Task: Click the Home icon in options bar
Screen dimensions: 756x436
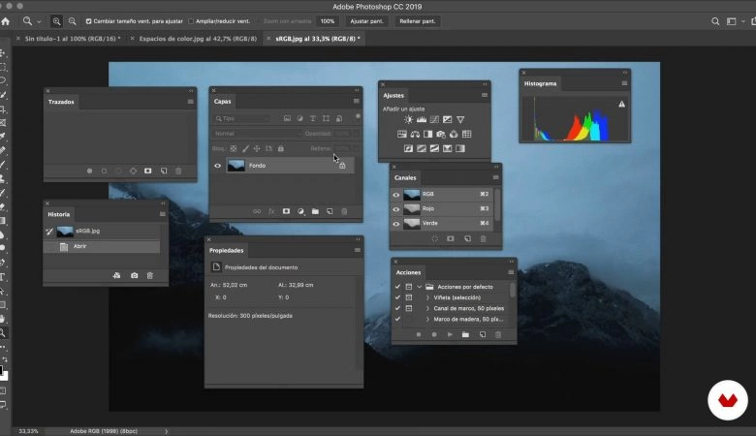Action: click(7, 20)
